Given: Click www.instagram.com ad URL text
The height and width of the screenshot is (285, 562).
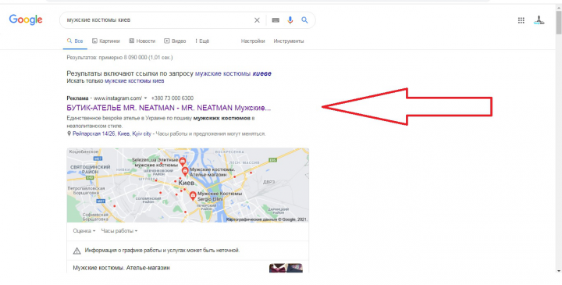Looking at the screenshot, I should (118, 98).
